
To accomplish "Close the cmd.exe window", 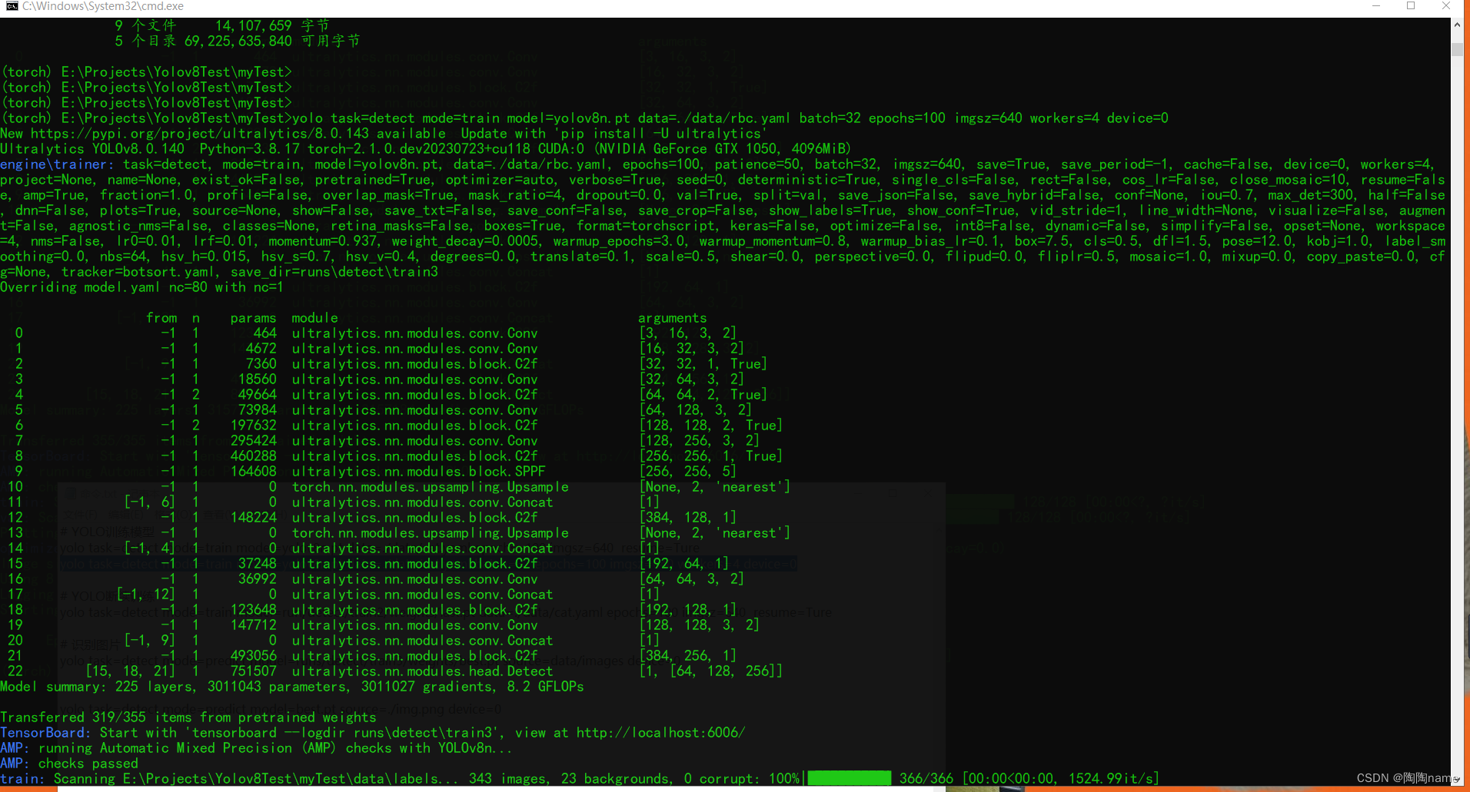I will click(1446, 6).
